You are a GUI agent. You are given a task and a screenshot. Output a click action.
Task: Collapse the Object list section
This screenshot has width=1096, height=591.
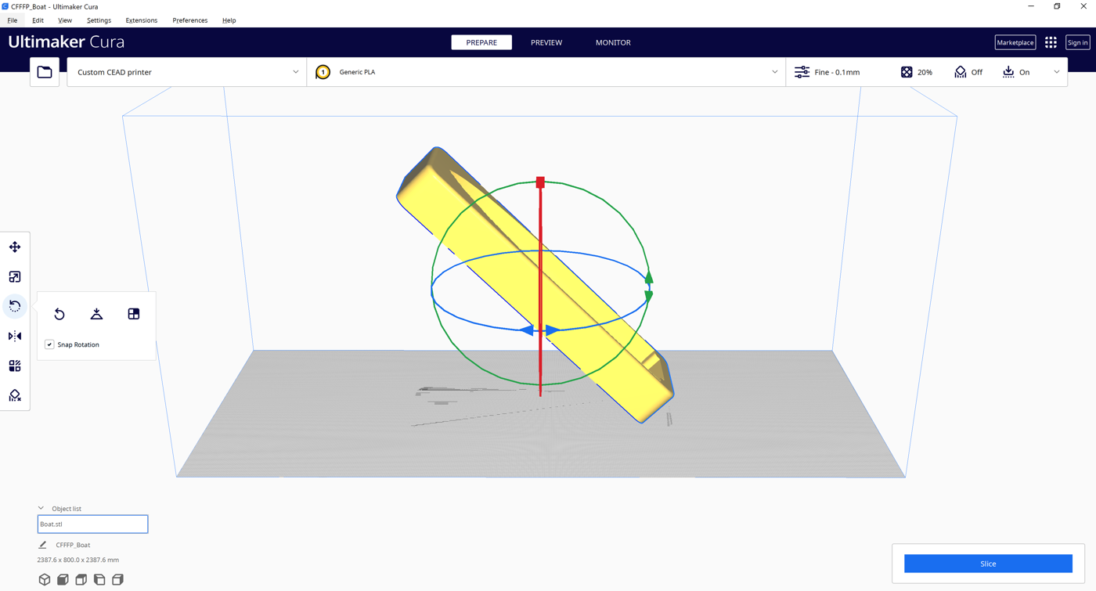pyautogui.click(x=41, y=509)
